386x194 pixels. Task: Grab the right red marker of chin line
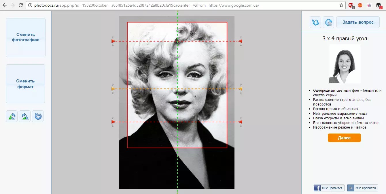(x=241, y=122)
